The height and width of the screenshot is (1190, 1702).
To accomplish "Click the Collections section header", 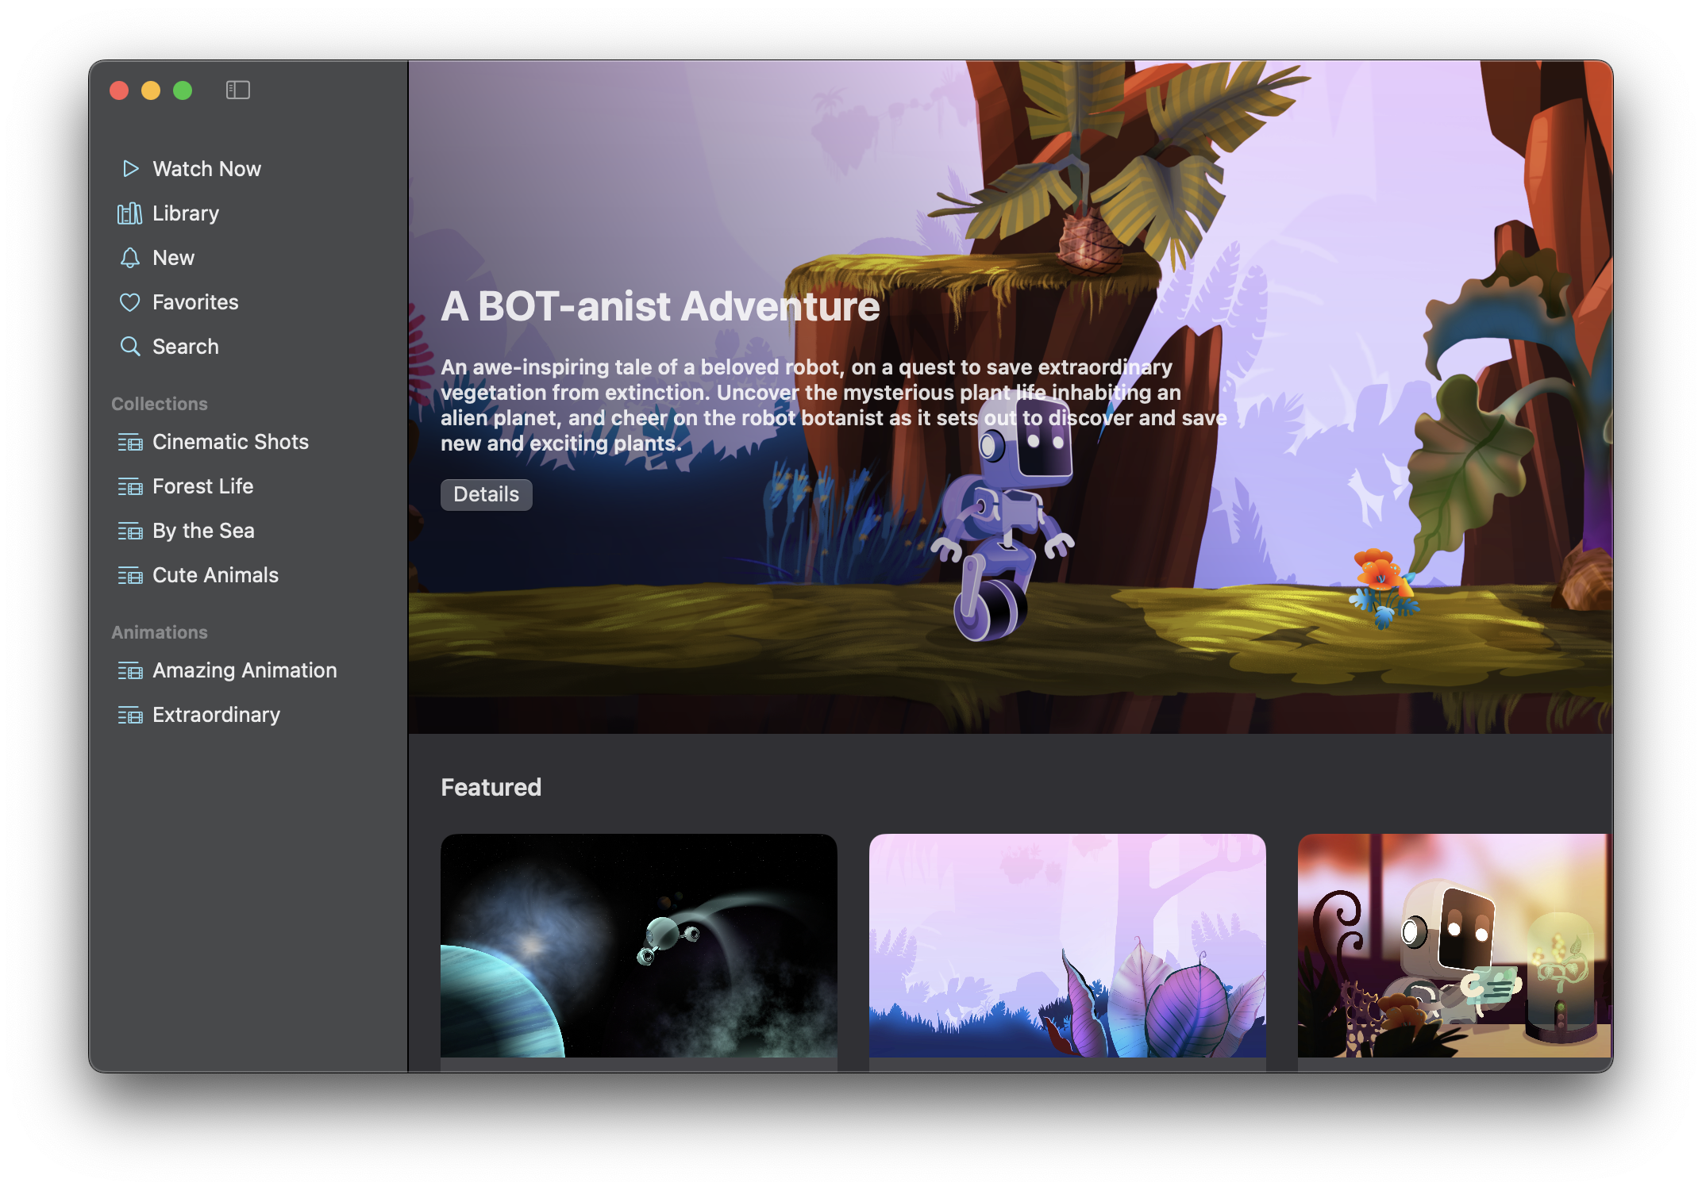I will [160, 404].
